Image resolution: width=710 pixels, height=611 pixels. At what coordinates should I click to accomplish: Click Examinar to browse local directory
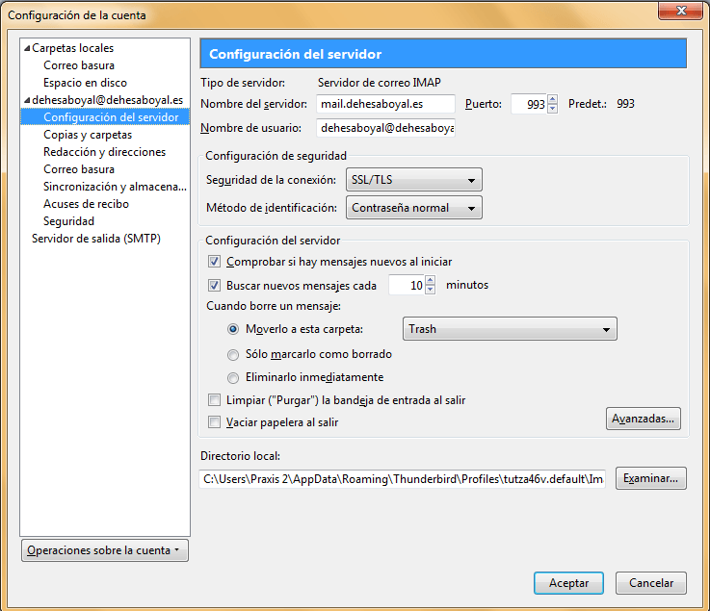click(650, 478)
